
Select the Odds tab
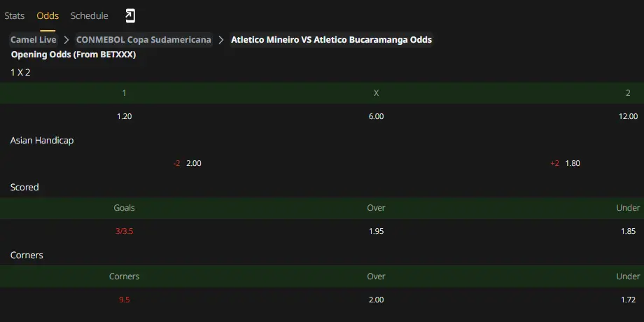48,15
